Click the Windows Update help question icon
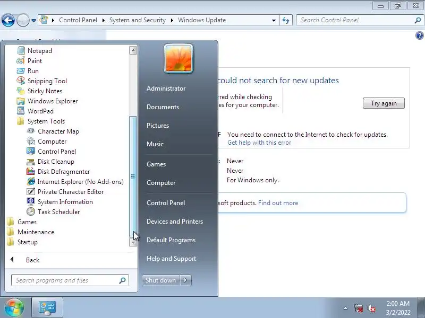This screenshot has width=425, height=318. tap(419, 36)
